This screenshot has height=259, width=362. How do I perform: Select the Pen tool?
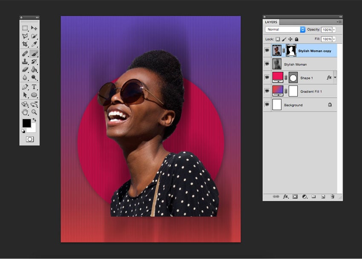point(25,87)
